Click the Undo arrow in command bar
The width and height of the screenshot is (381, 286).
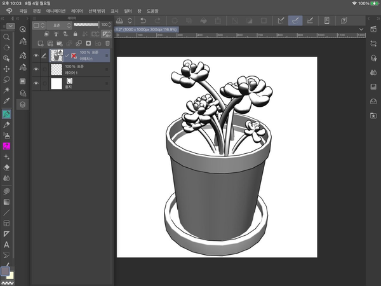(x=143, y=21)
